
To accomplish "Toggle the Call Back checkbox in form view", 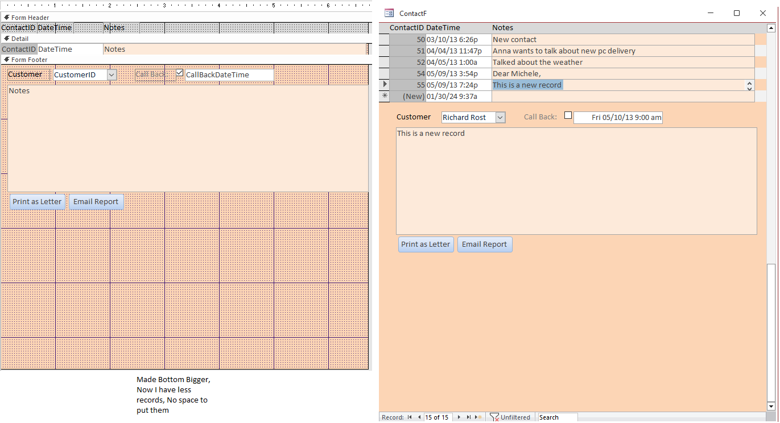I will click(x=568, y=115).
